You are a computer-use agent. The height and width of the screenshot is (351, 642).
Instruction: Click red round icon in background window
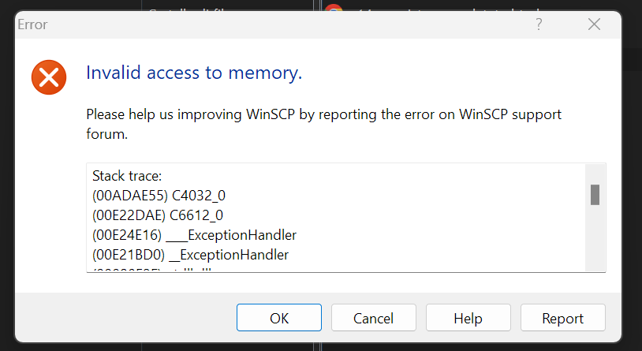point(334,9)
